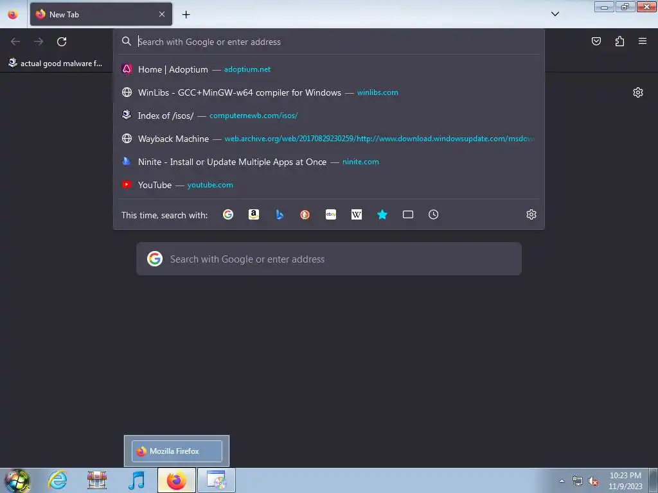
Task: Click the Google logo in the page search box
Action: tap(155, 259)
